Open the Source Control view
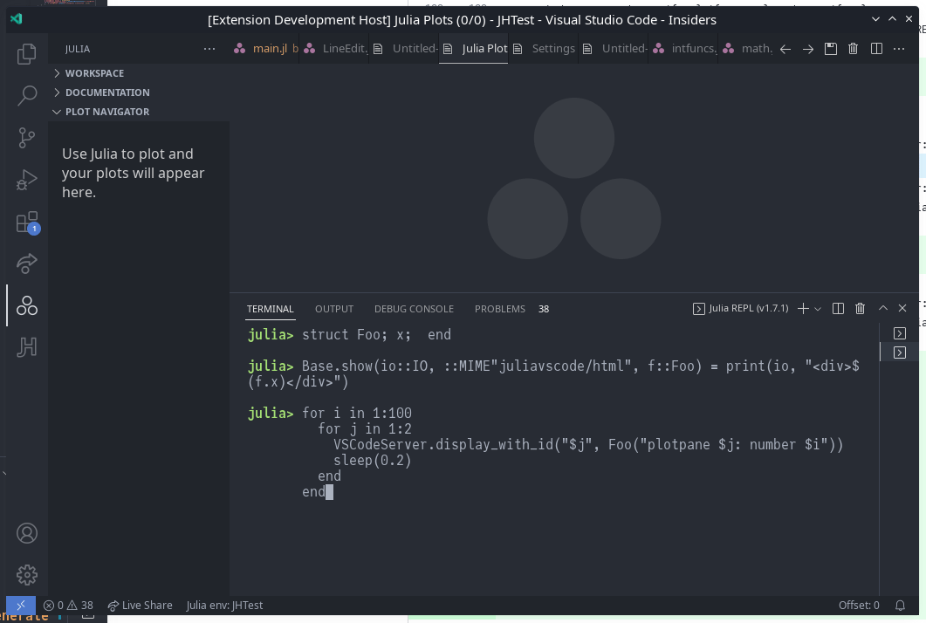This screenshot has height=623, width=926. click(x=26, y=138)
